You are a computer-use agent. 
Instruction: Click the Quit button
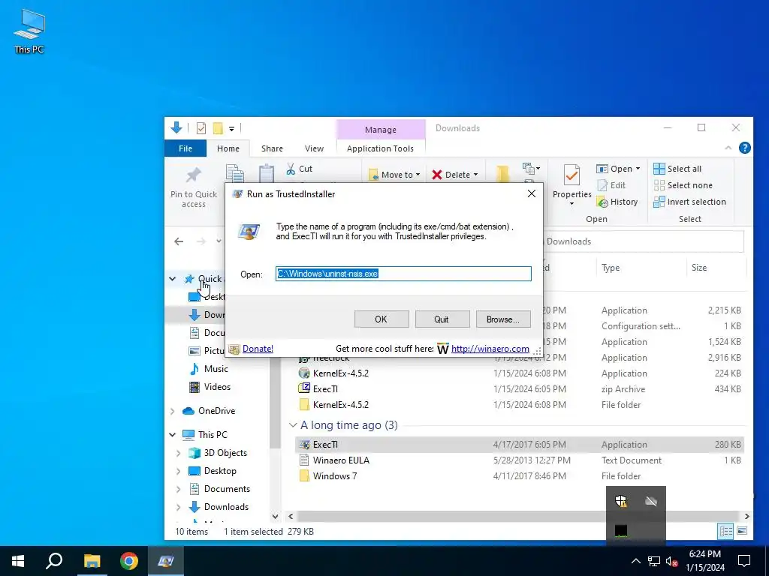coord(442,319)
